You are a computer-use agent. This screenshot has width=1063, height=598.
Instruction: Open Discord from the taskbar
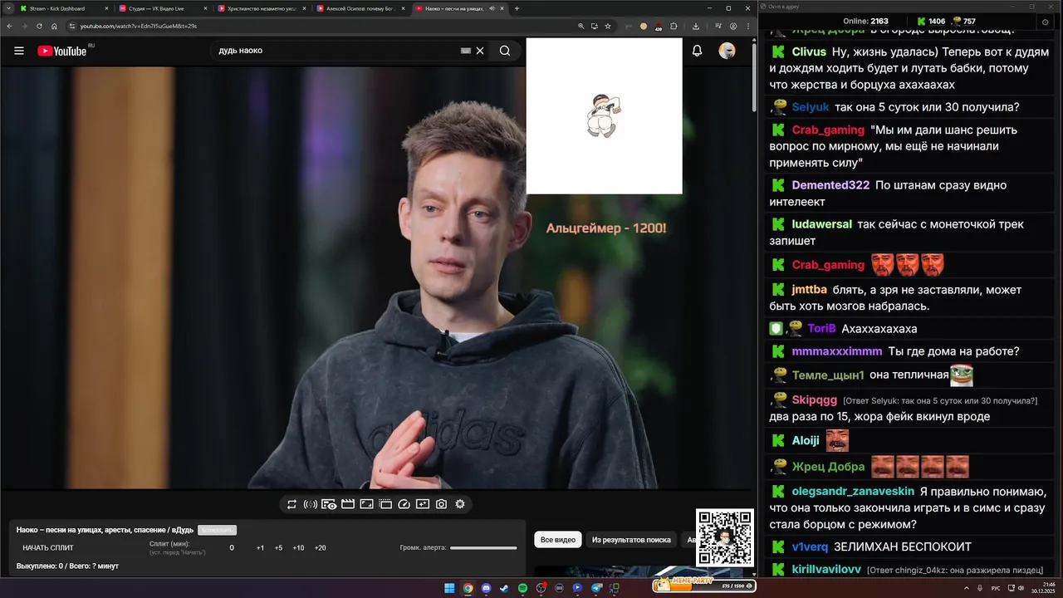click(x=486, y=588)
